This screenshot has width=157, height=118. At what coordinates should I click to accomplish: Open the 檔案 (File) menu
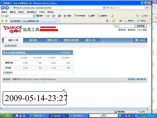pos(4,12)
